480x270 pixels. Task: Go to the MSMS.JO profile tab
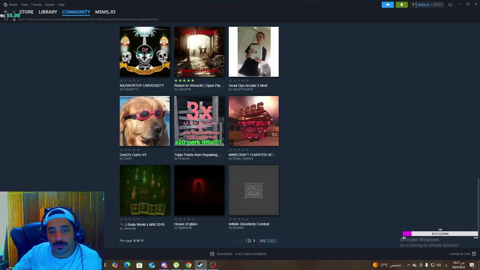pos(105,12)
